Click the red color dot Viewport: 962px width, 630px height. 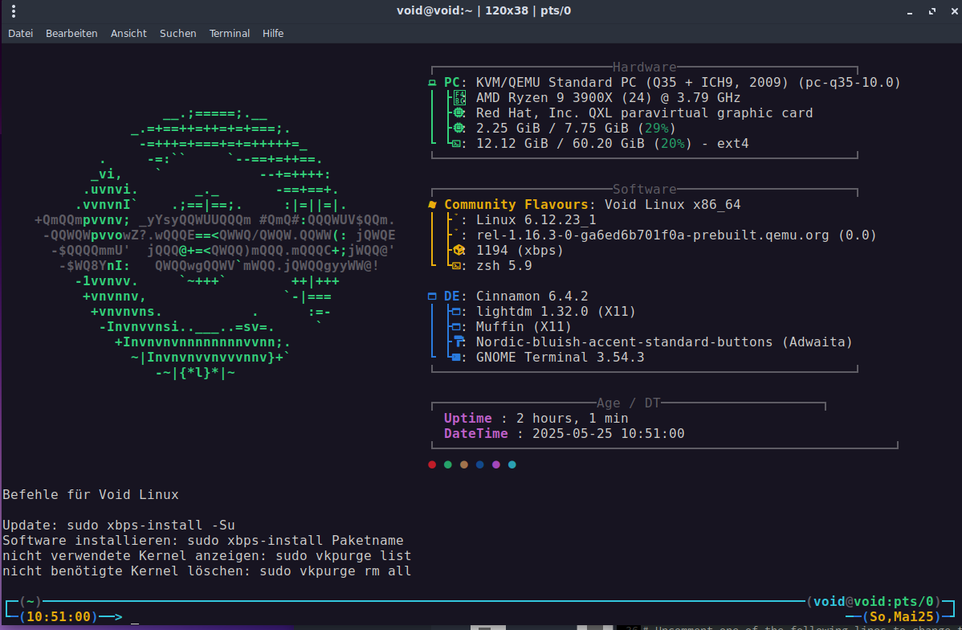point(432,464)
